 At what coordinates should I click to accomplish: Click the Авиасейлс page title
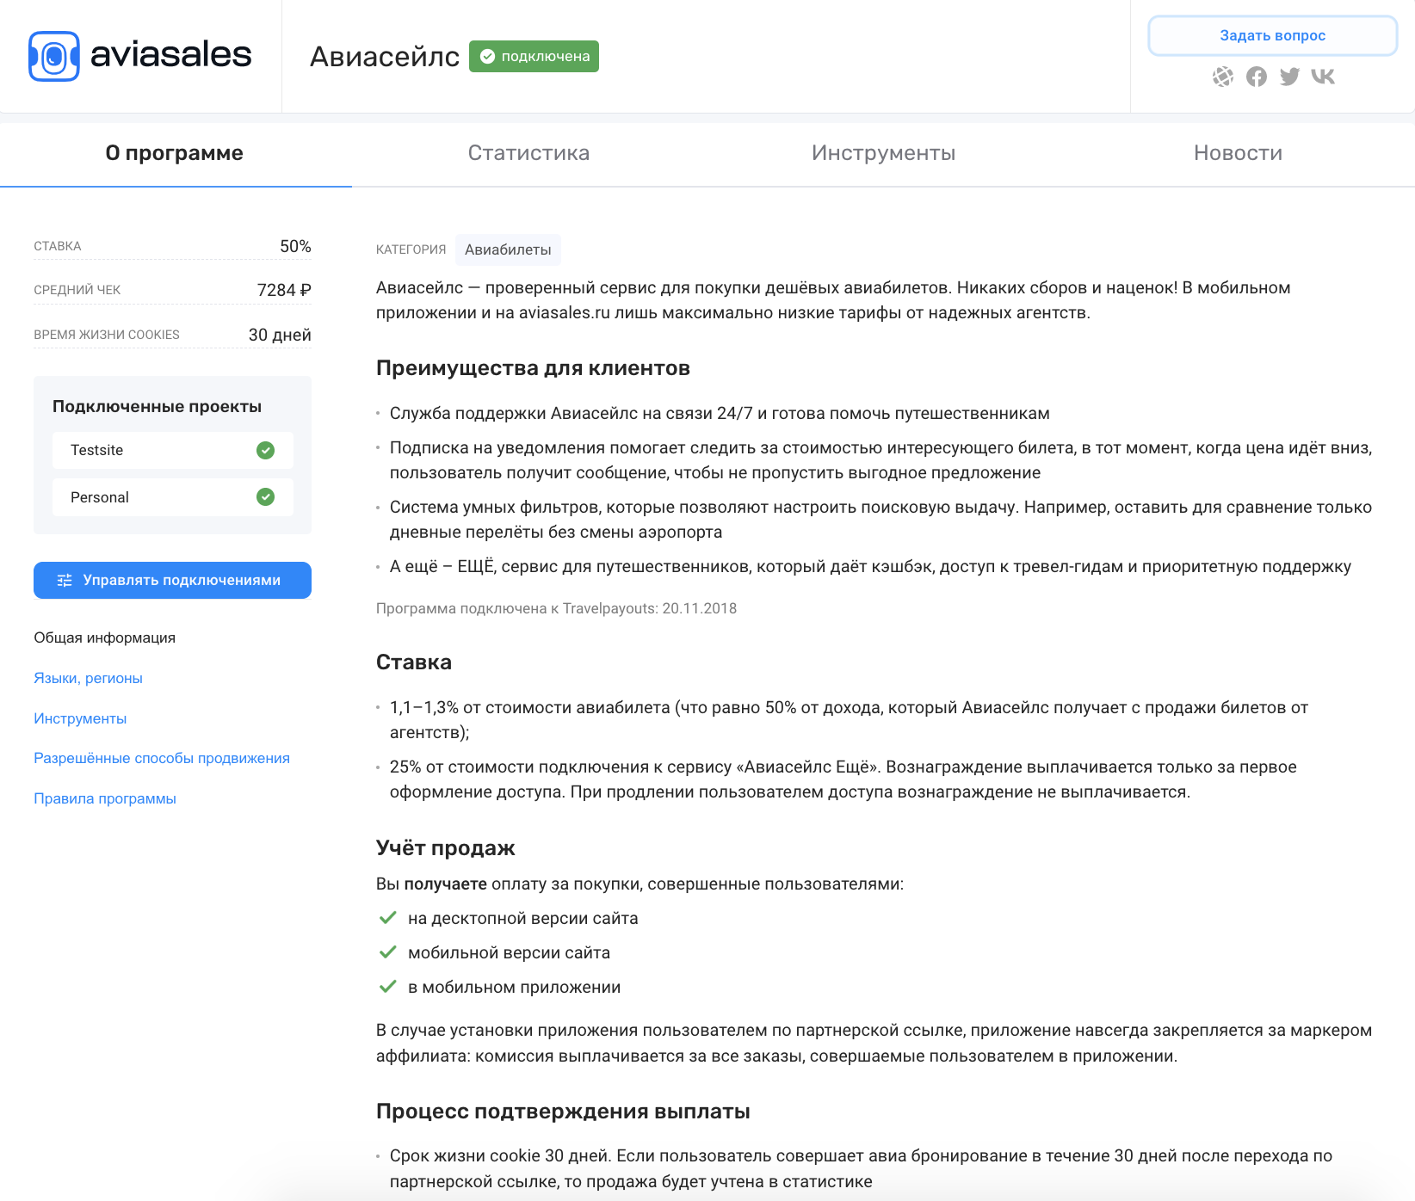click(384, 57)
